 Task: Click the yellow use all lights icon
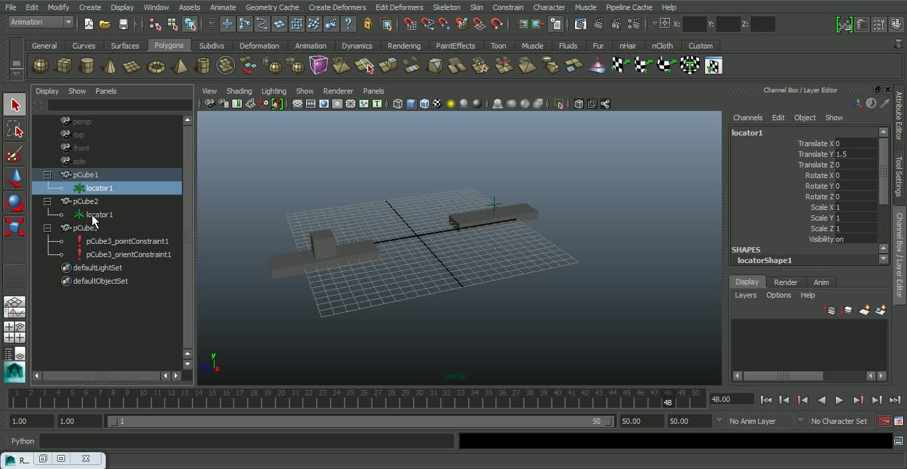click(x=451, y=104)
